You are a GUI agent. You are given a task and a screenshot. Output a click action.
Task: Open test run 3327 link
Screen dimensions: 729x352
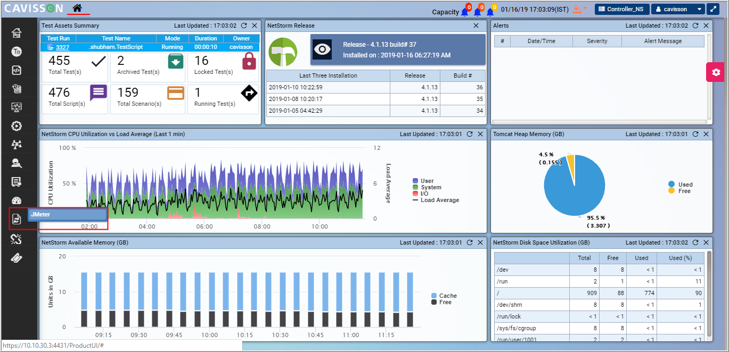62,47
